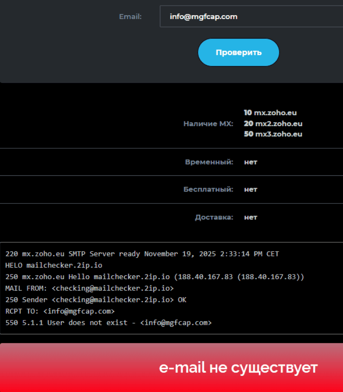Click the Наличие MX label

208,124
